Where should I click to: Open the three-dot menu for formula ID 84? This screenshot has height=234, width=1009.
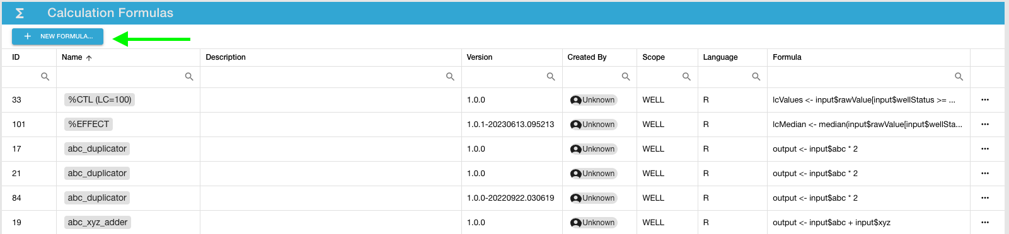point(985,198)
